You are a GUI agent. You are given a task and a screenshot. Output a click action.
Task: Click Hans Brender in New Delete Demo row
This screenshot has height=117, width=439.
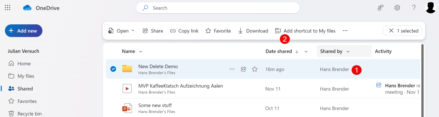[x=334, y=69]
